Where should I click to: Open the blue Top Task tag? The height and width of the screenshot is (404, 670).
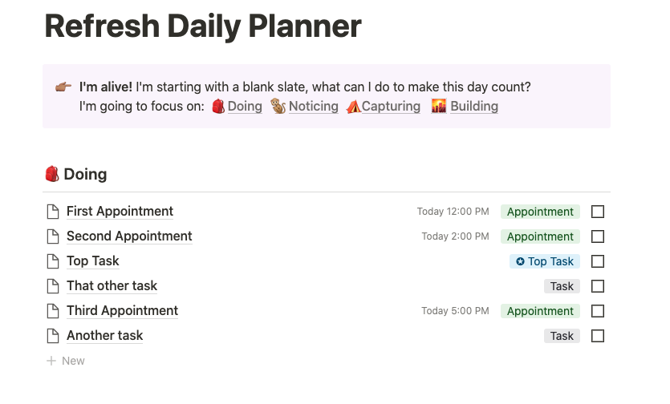[x=545, y=261]
